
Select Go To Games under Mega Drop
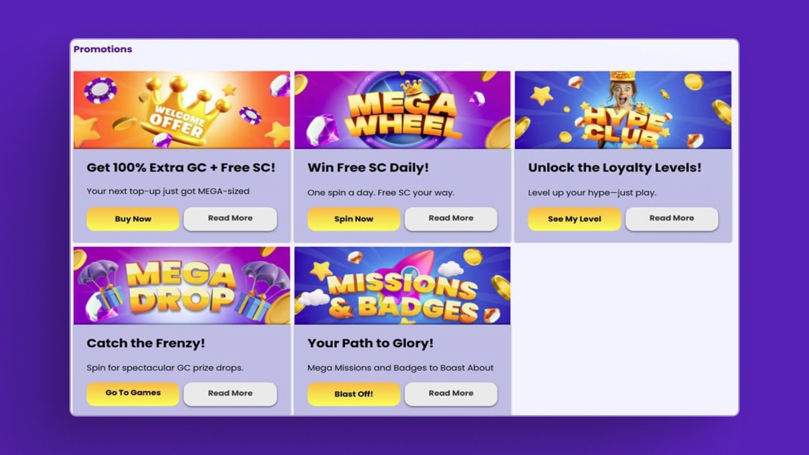click(132, 393)
